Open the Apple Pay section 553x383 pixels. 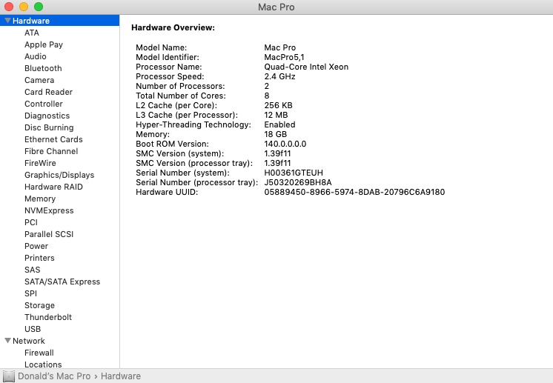[44, 44]
